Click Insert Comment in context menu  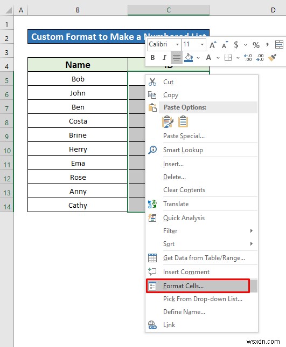point(186,272)
